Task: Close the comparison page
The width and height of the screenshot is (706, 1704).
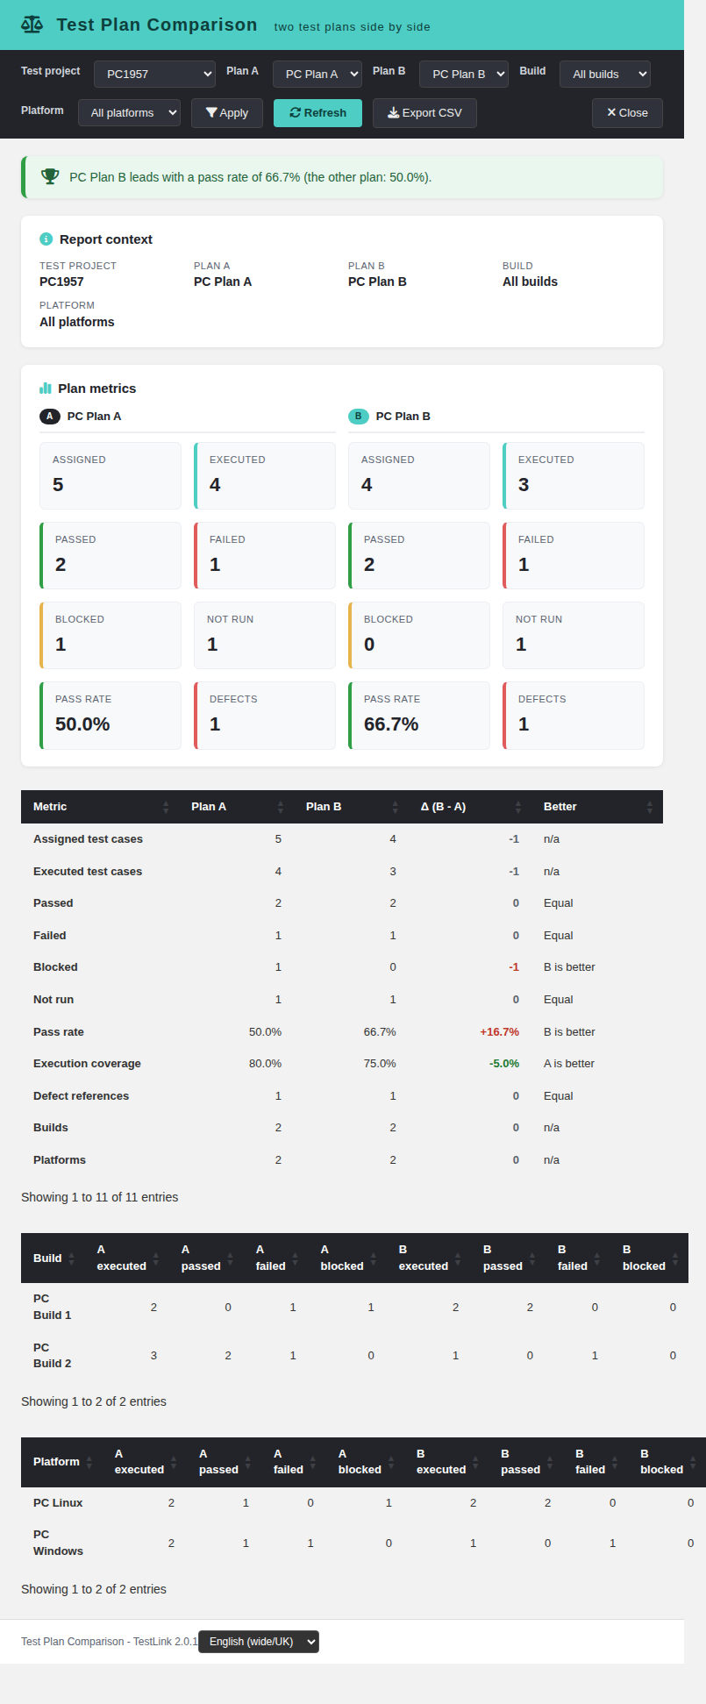Action: click(x=627, y=112)
